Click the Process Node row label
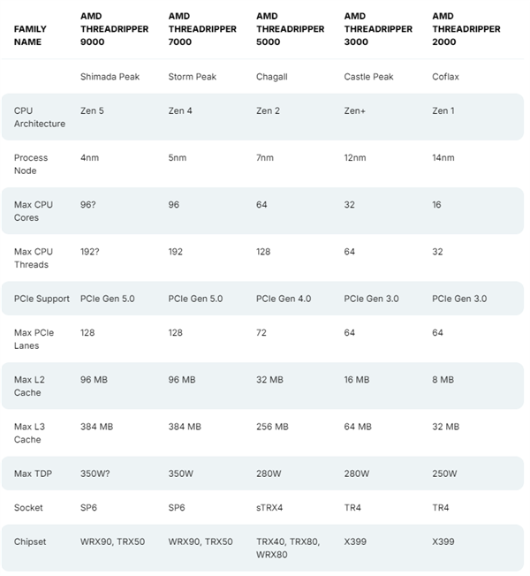 coord(31,163)
